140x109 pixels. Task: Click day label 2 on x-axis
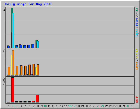coord(13,106)
